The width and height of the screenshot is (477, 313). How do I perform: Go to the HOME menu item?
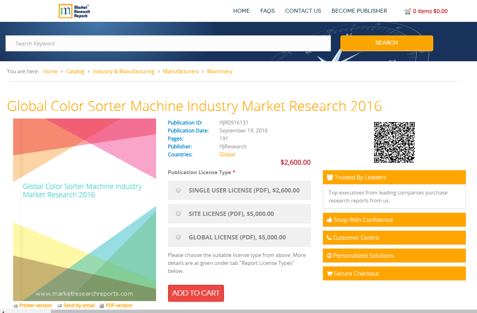click(241, 11)
